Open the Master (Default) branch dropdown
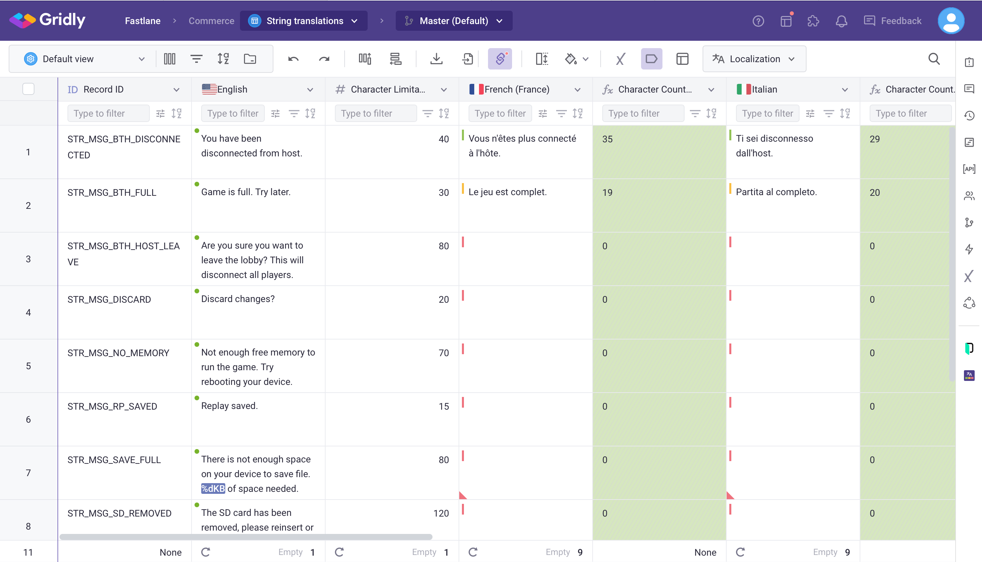Image resolution: width=982 pixels, height=562 pixels. [x=454, y=21]
